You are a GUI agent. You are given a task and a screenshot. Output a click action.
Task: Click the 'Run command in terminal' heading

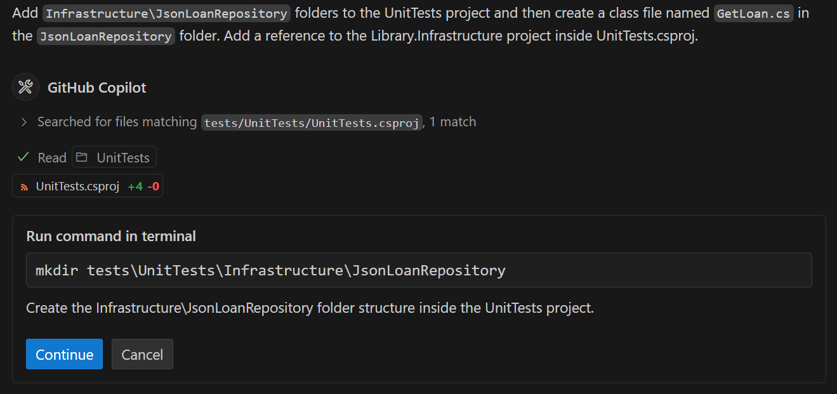coord(111,236)
